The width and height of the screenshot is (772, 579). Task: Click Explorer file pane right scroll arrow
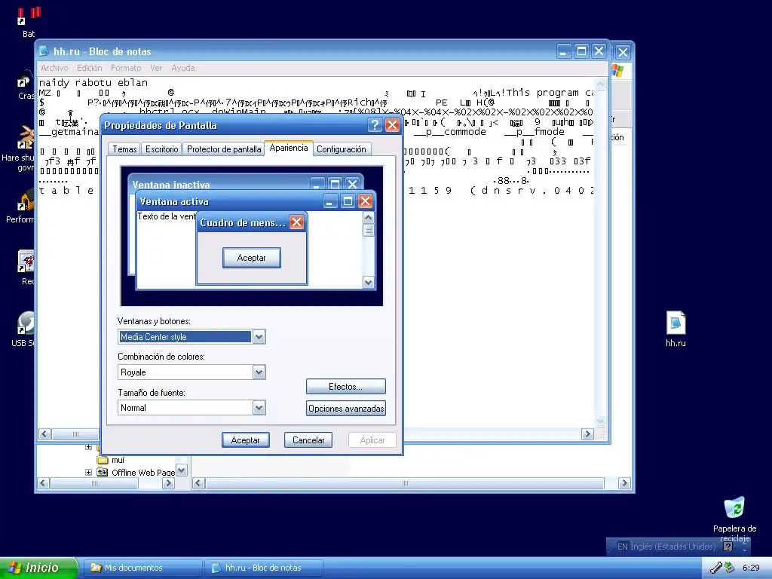(624, 483)
